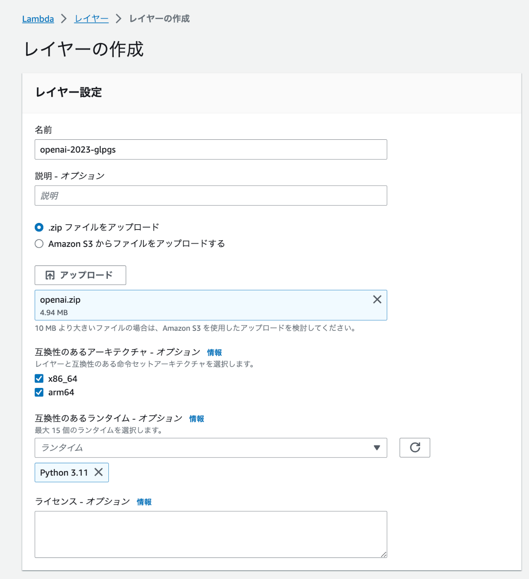Uncheck the arm64 architecture checkbox
The height and width of the screenshot is (579, 529).
(x=39, y=392)
